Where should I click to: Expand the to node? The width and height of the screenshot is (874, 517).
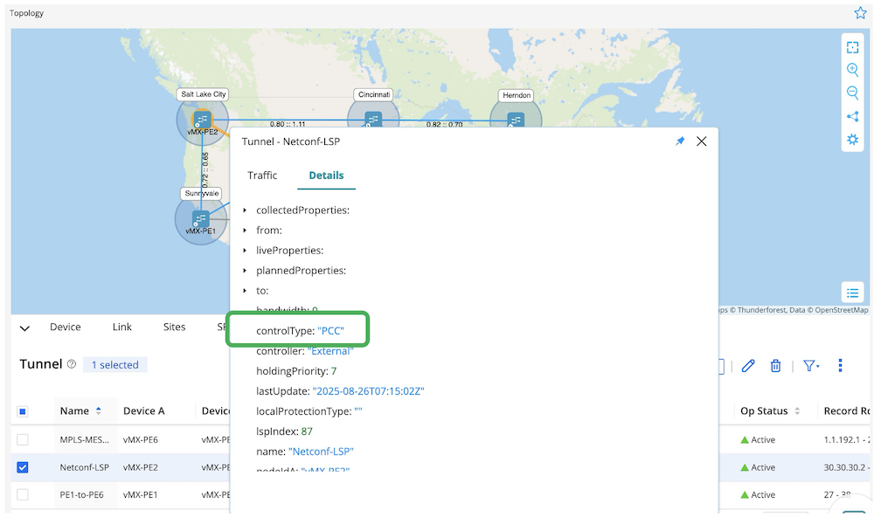click(245, 290)
